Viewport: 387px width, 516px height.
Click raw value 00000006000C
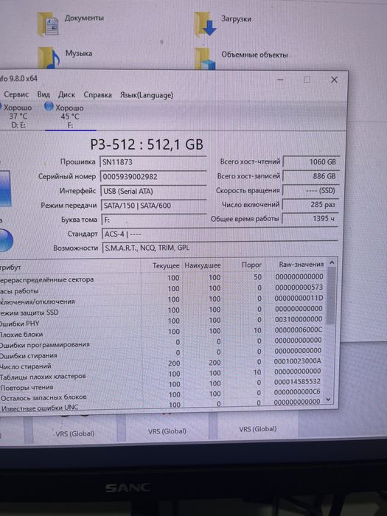[299, 330]
